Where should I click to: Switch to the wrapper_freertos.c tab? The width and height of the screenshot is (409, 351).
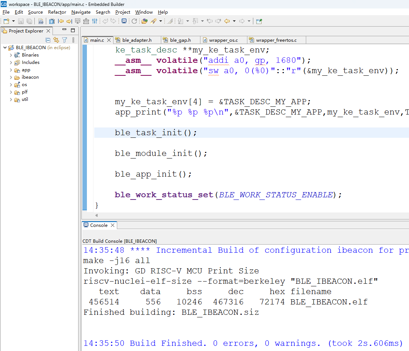pos(276,40)
